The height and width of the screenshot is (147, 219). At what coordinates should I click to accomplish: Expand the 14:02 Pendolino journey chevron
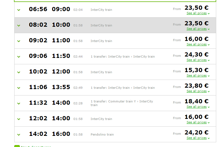click(19, 135)
